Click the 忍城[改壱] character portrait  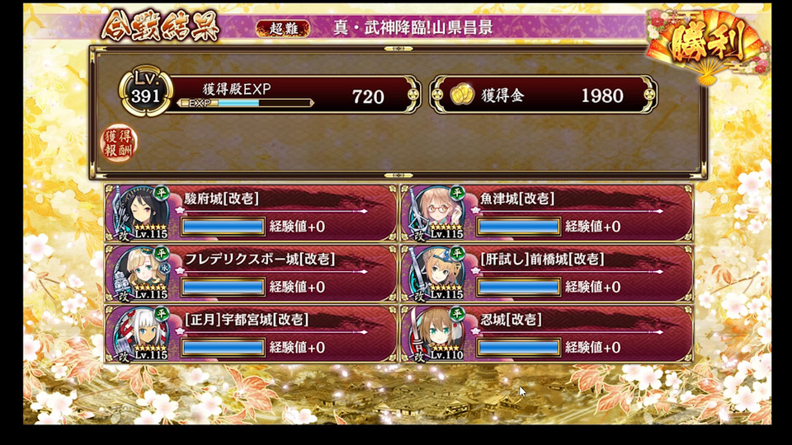pos(435,334)
